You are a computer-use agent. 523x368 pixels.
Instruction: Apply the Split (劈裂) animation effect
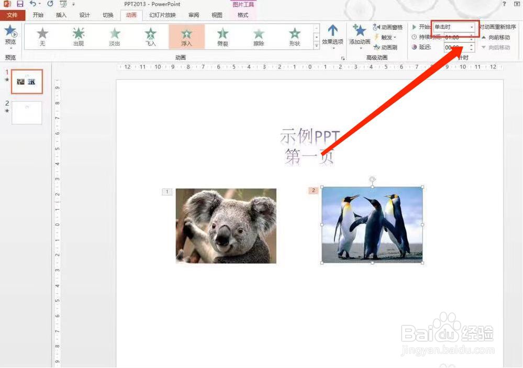(x=222, y=37)
